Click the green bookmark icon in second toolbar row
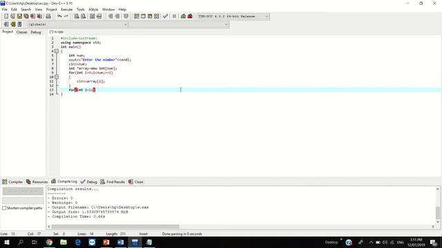This screenshot has height=248, width=442. (x=12, y=25)
